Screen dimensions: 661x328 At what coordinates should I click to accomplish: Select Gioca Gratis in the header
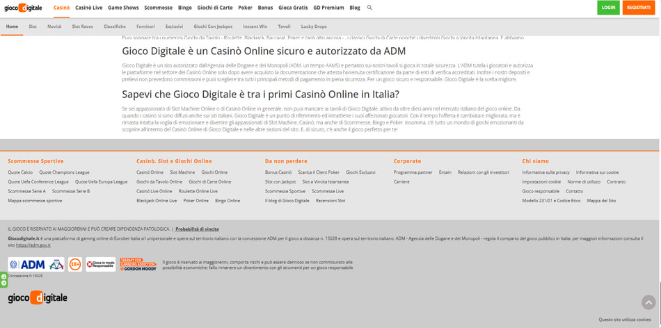coord(293,8)
